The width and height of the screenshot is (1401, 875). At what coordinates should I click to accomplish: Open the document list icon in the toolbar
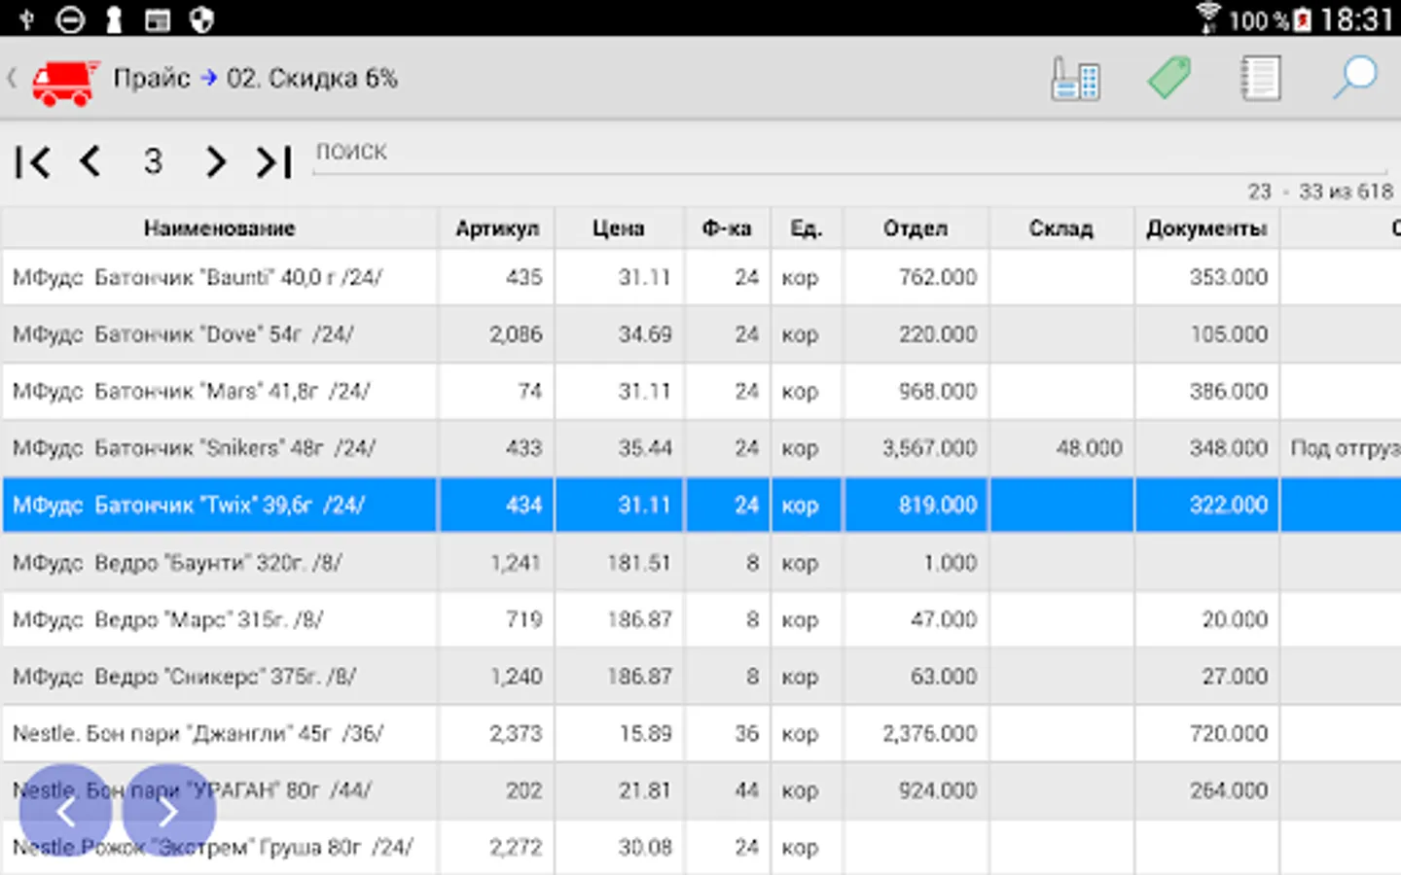click(x=1260, y=79)
